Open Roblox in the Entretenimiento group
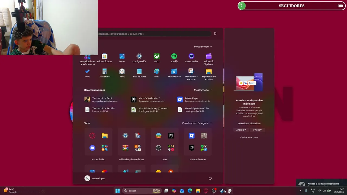Viewport: 347px width, 195px height. tap(192, 136)
